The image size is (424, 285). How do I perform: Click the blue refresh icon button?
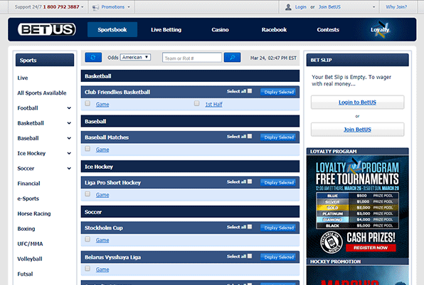pyautogui.click(x=93, y=58)
